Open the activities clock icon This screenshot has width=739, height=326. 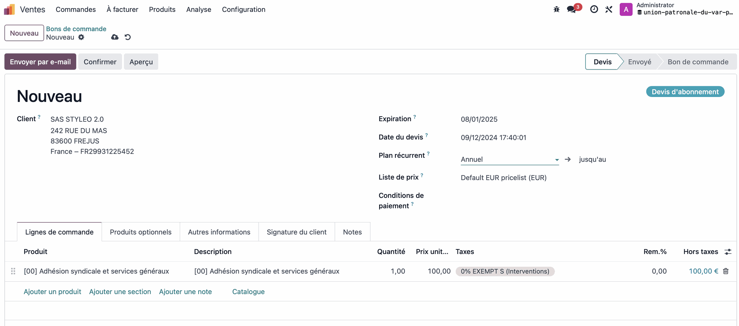tap(594, 9)
